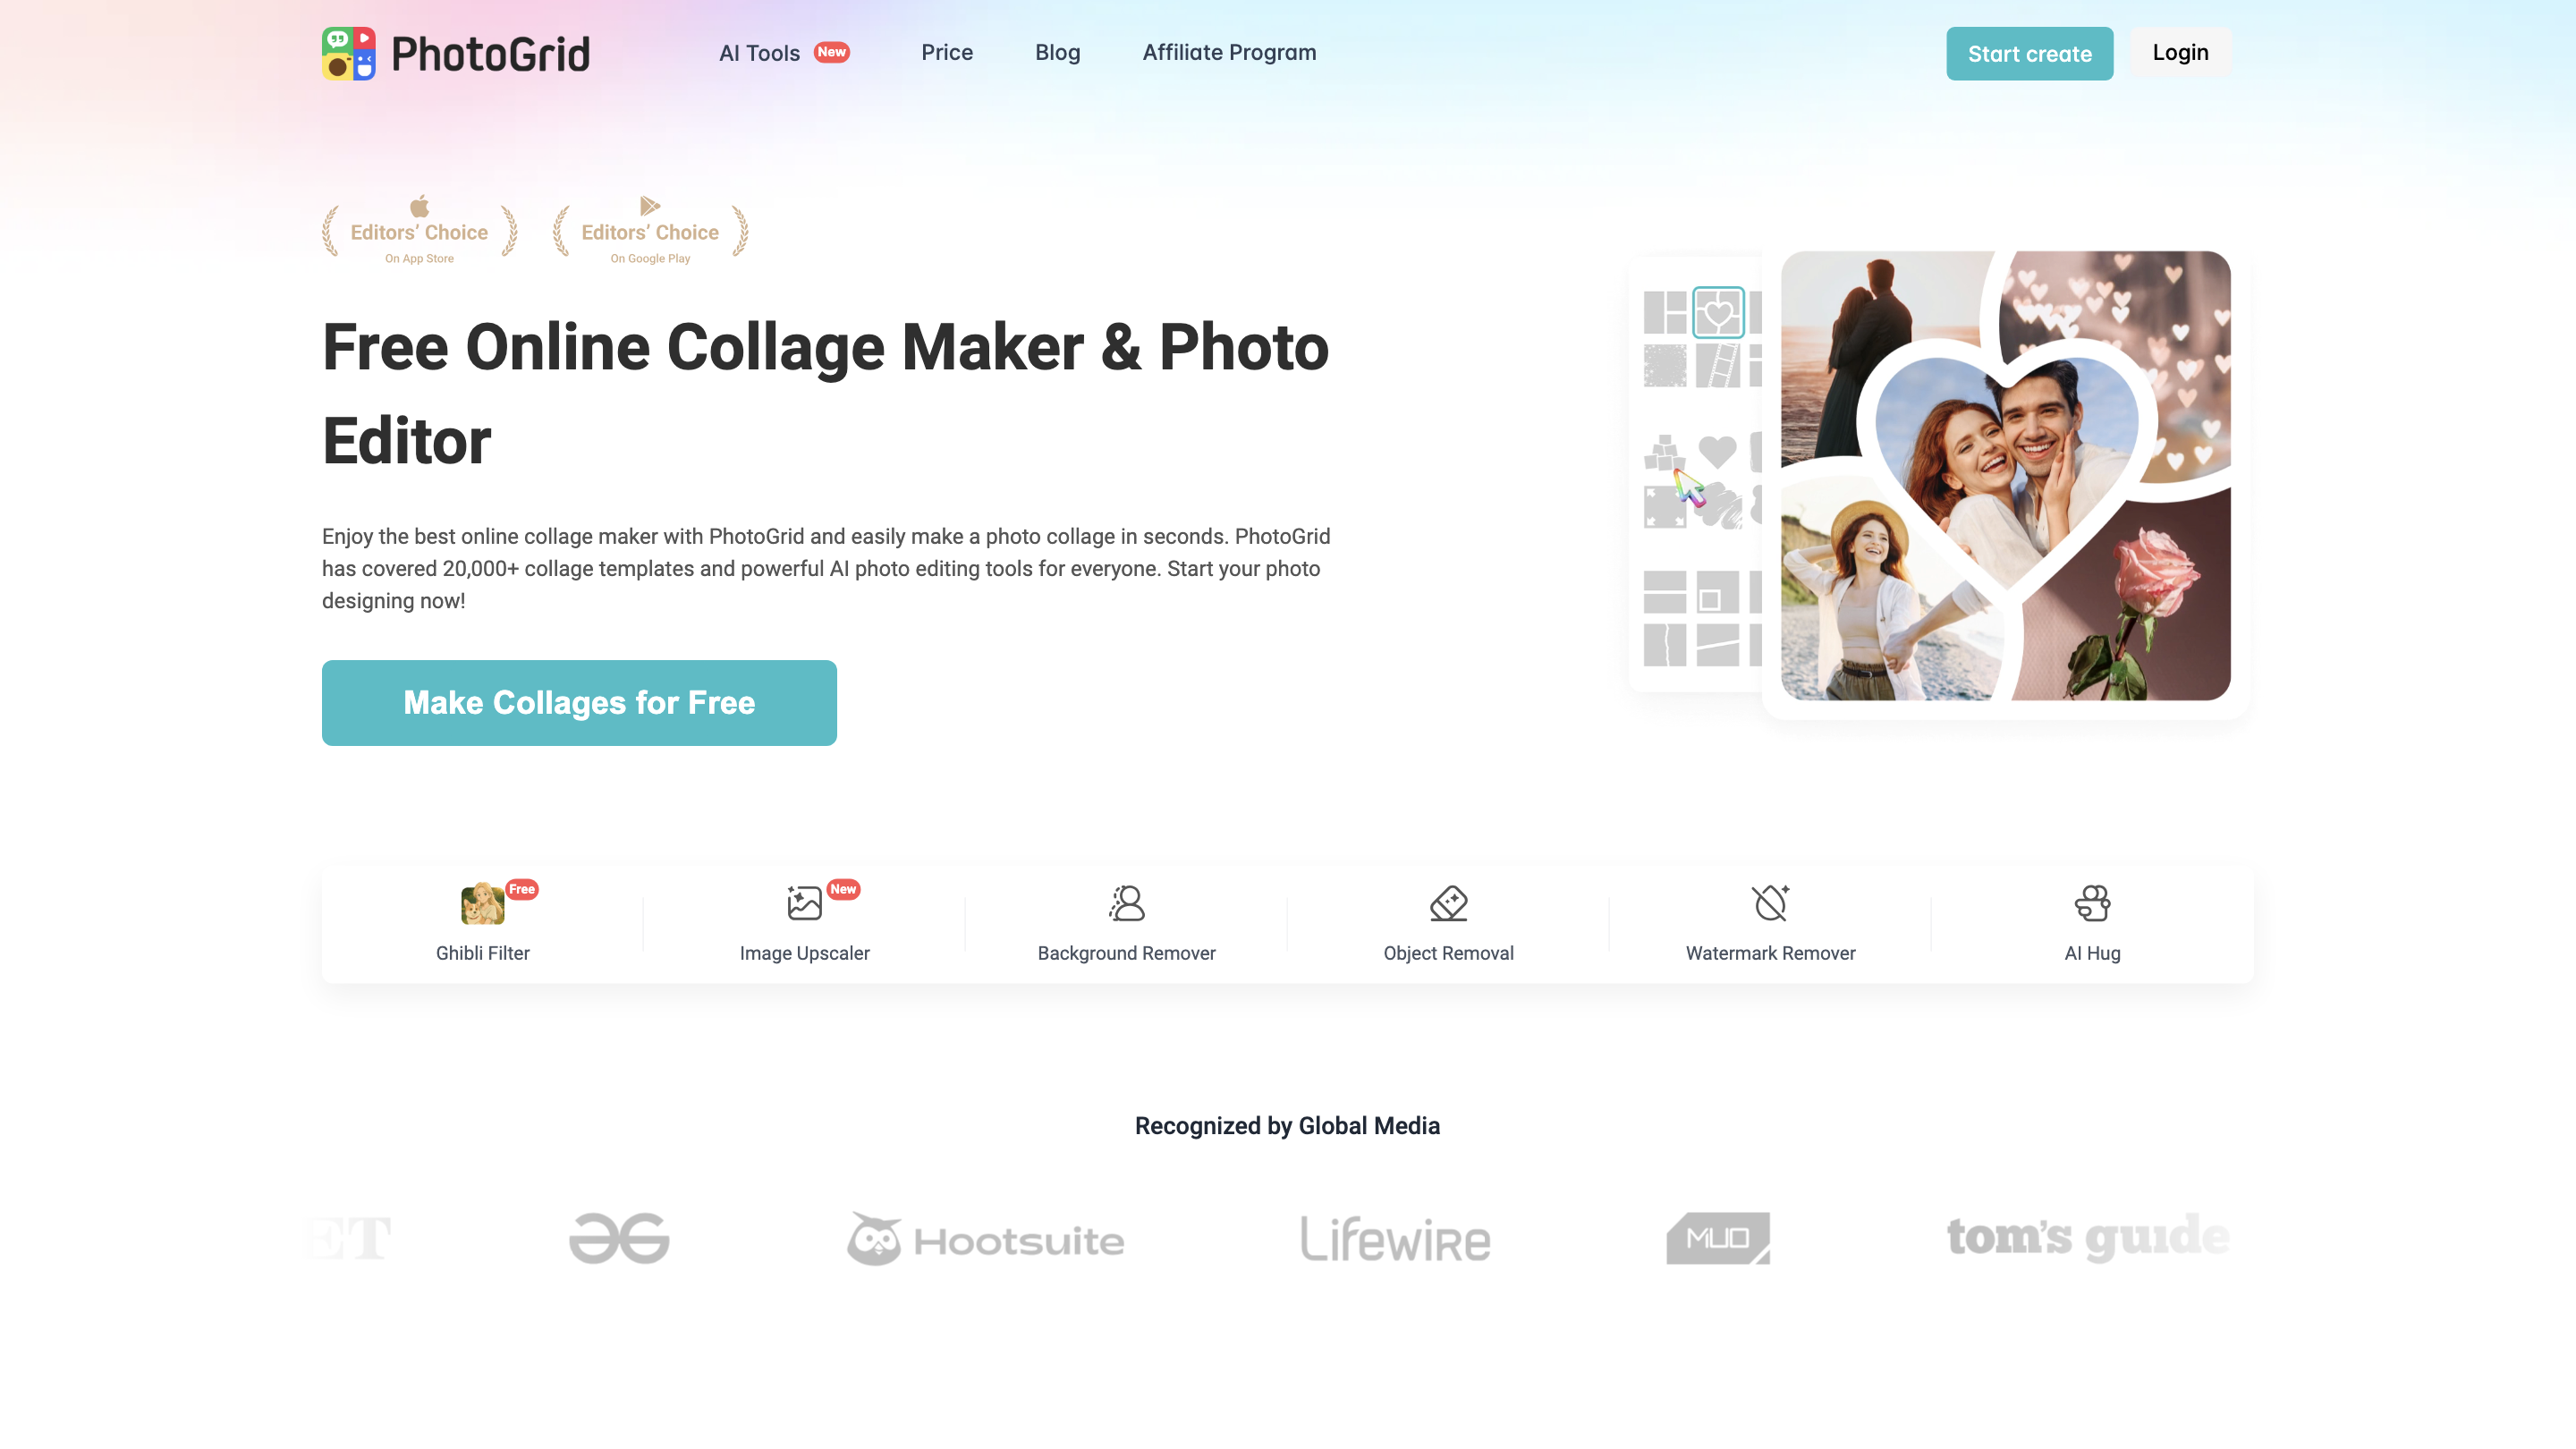Click the PhotoGrid logo icon
2576x1449 pixels.
(349, 53)
